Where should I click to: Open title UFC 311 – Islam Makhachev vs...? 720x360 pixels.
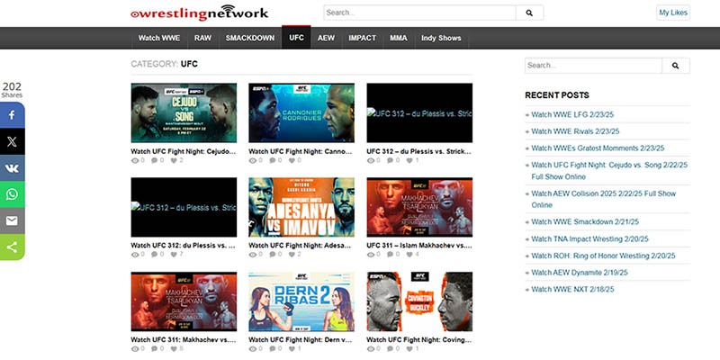click(x=419, y=246)
